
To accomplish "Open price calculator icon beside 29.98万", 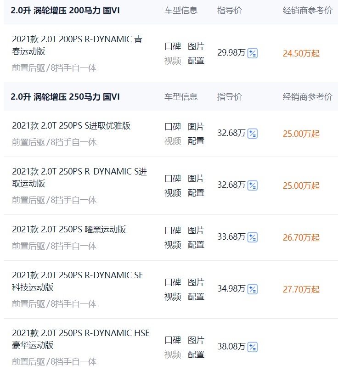I will pyautogui.click(x=252, y=53).
